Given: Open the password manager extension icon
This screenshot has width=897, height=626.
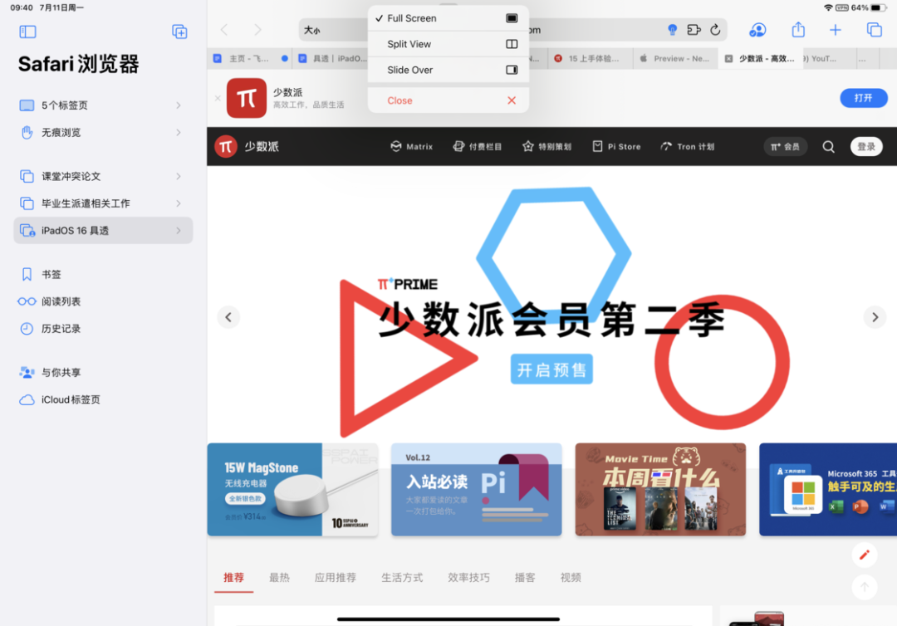Looking at the screenshot, I should [672, 30].
